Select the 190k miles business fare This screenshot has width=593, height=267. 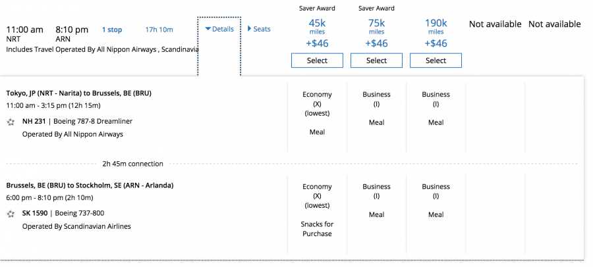coord(436,61)
